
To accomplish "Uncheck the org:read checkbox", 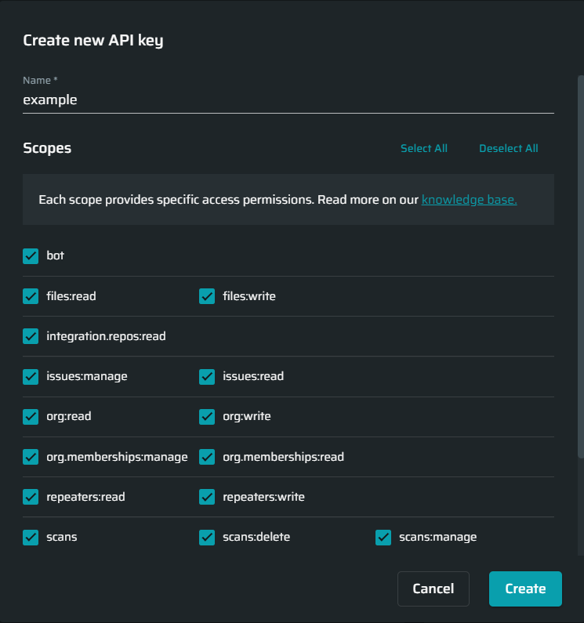I will (x=31, y=416).
